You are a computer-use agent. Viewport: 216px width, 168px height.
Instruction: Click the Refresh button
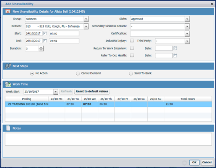[66, 91]
